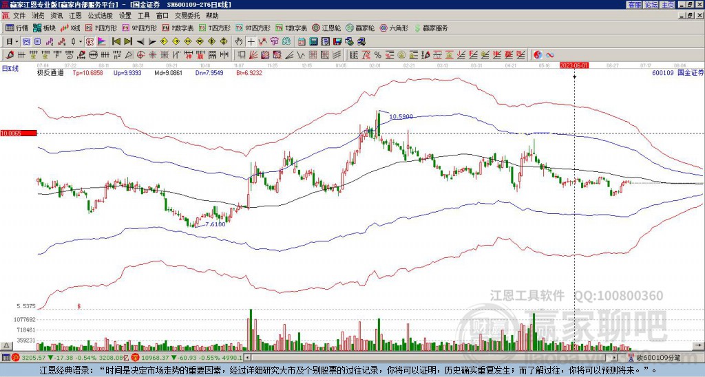Click the black right arrow icon

pos(152,42)
